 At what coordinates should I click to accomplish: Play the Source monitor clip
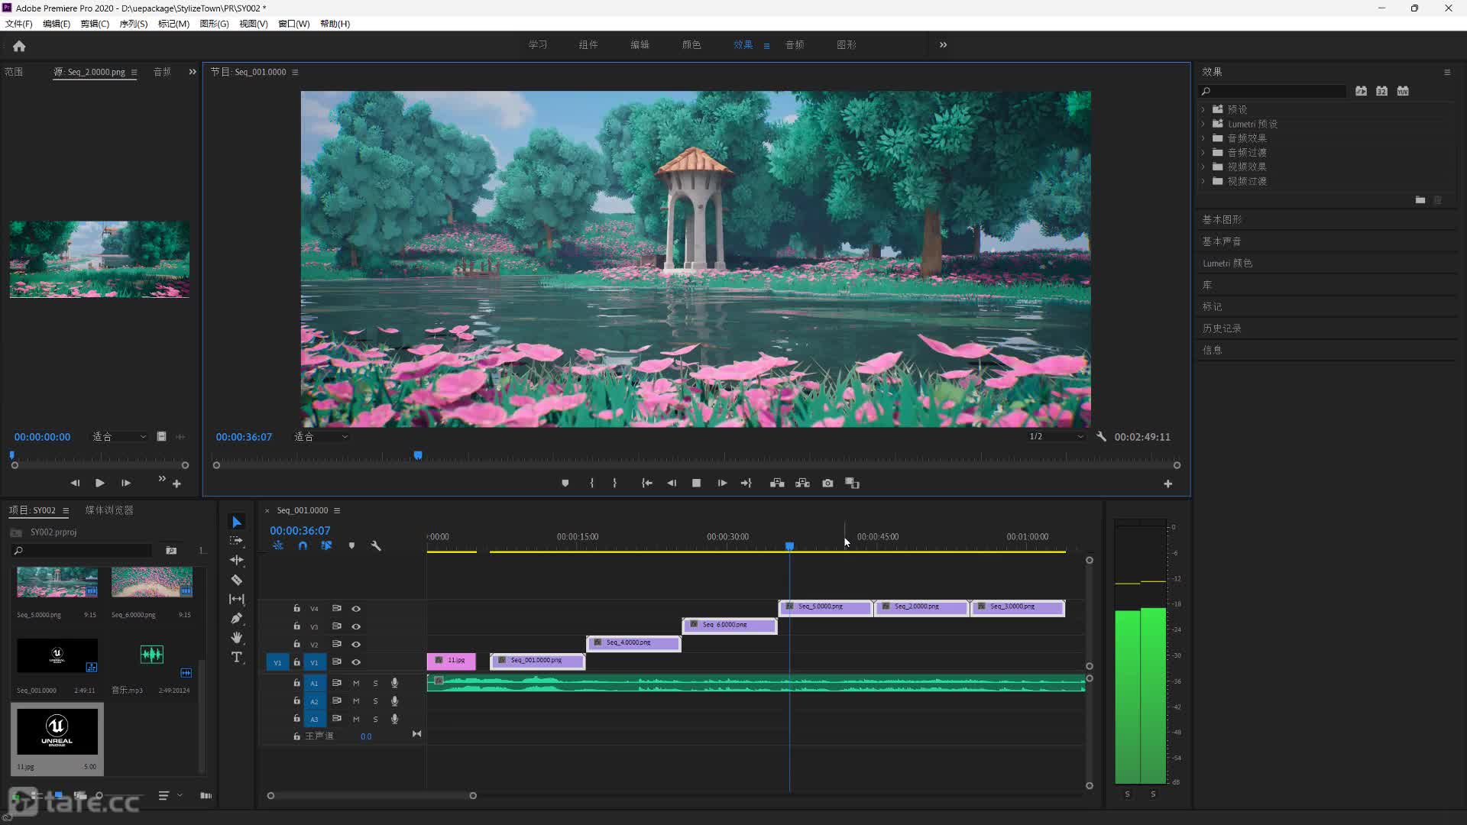point(99,483)
